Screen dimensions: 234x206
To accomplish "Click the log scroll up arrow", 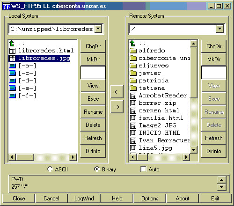I will [x=222, y=180].
